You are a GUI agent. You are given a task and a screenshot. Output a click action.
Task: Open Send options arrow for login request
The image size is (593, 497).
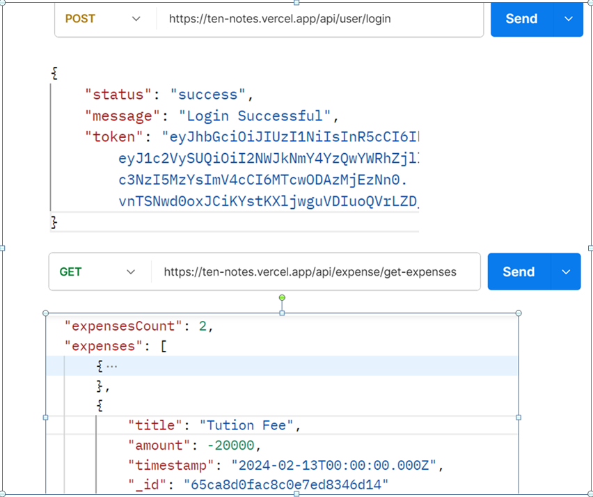pos(569,19)
